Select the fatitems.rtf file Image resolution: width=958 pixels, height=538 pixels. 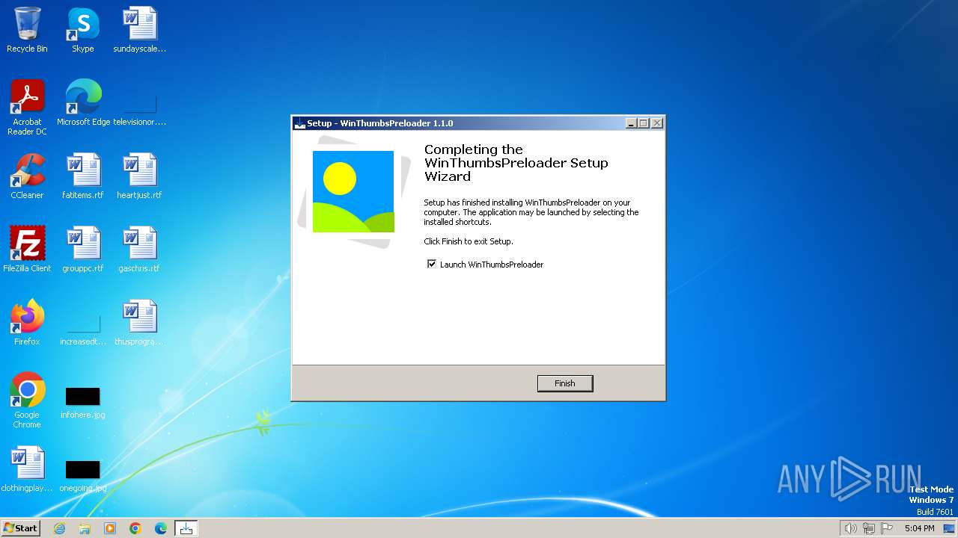coord(83,176)
